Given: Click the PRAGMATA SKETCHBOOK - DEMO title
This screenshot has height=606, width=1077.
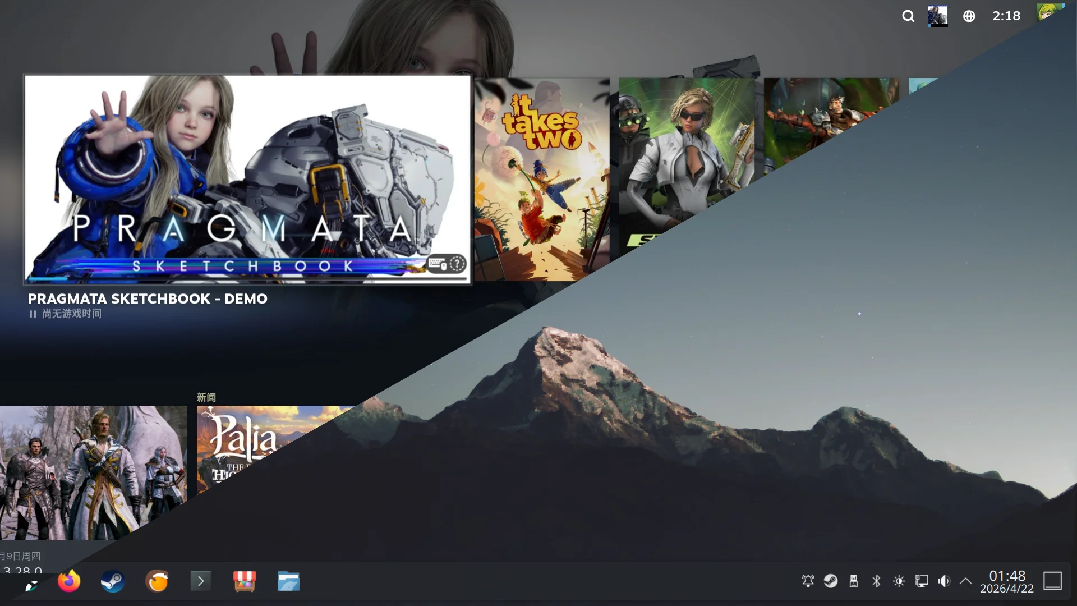Looking at the screenshot, I should click(x=148, y=299).
